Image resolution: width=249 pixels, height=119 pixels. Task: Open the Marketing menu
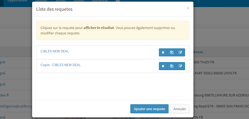point(100,1)
